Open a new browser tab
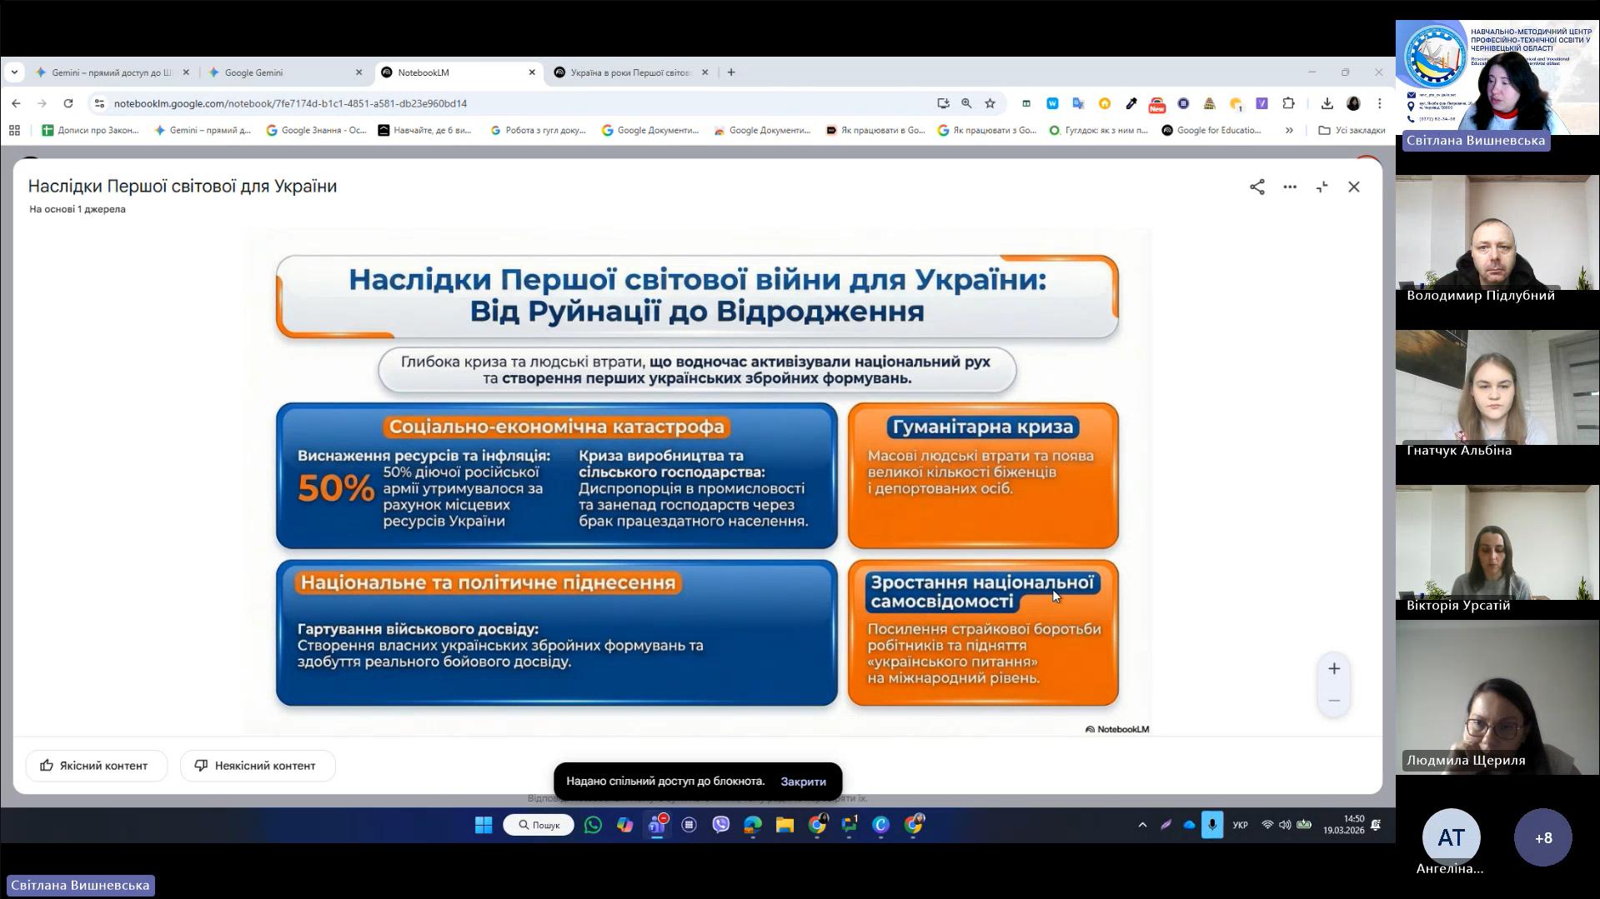This screenshot has width=1600, height=899. pos(731,72)
